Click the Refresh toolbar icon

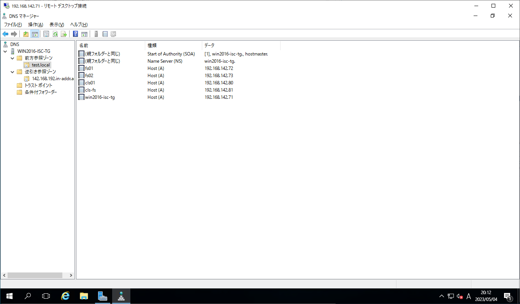coord(55,34)
